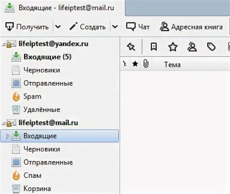Sort messages by Тема column
This screenshot has width=230, height=194.
tap(172, 65)
